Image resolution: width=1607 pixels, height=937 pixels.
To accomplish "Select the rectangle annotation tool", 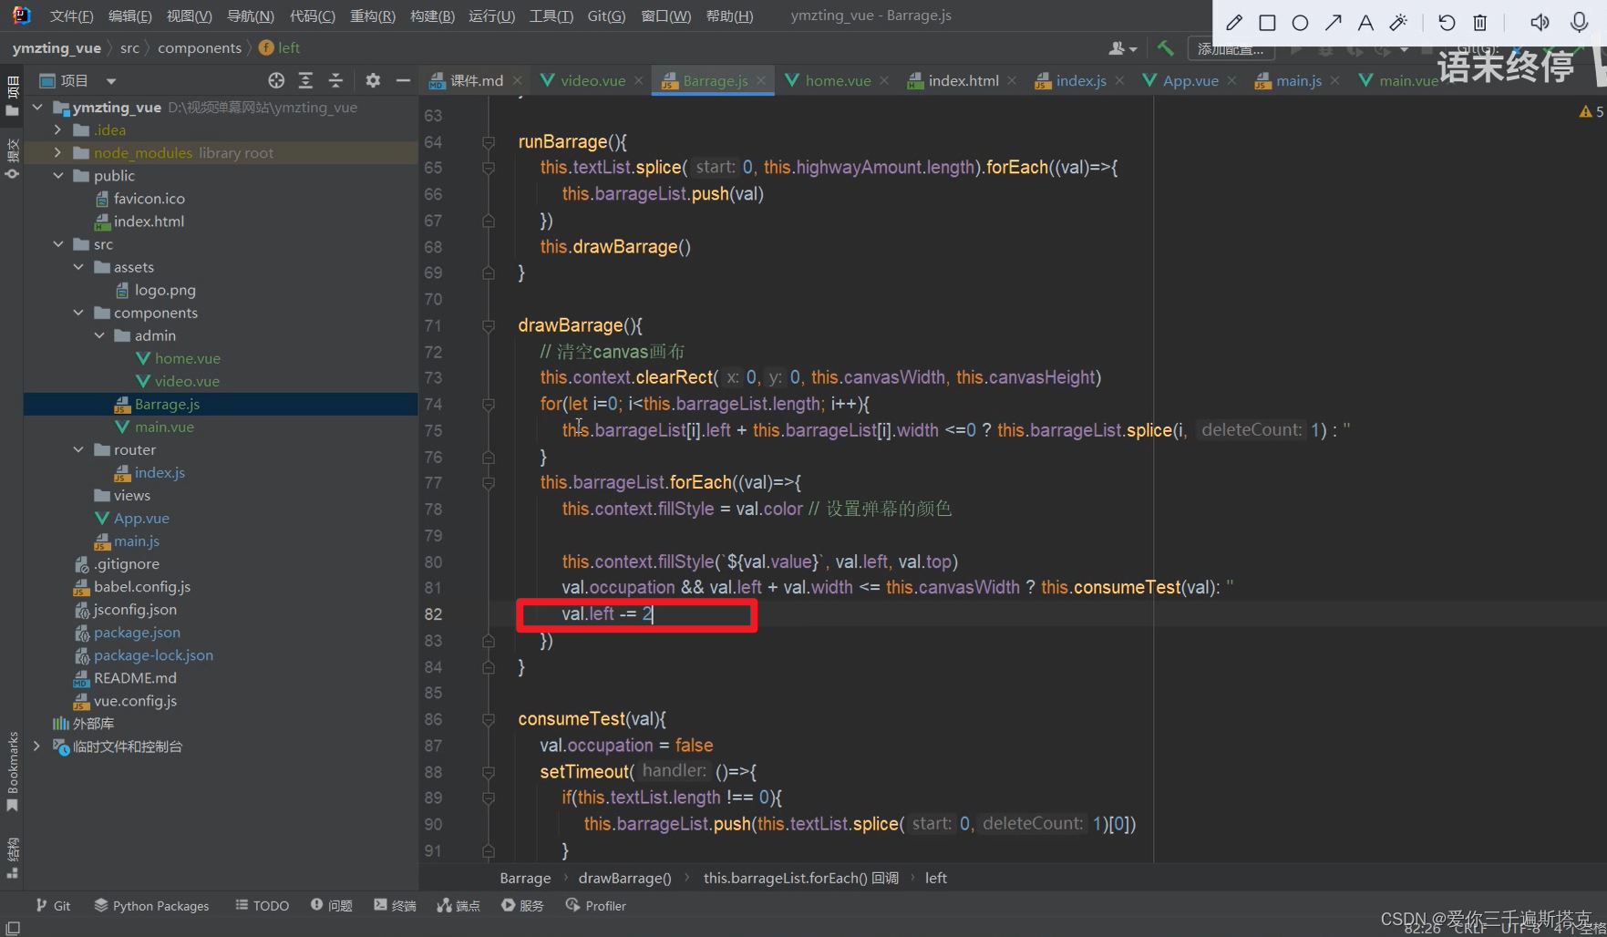I will point(1267,23).
